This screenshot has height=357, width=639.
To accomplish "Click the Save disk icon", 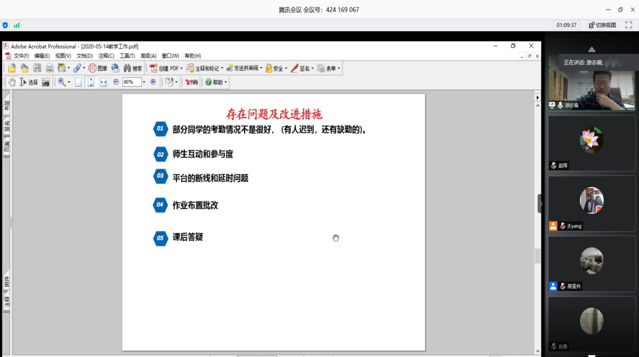I will [37, 68].
